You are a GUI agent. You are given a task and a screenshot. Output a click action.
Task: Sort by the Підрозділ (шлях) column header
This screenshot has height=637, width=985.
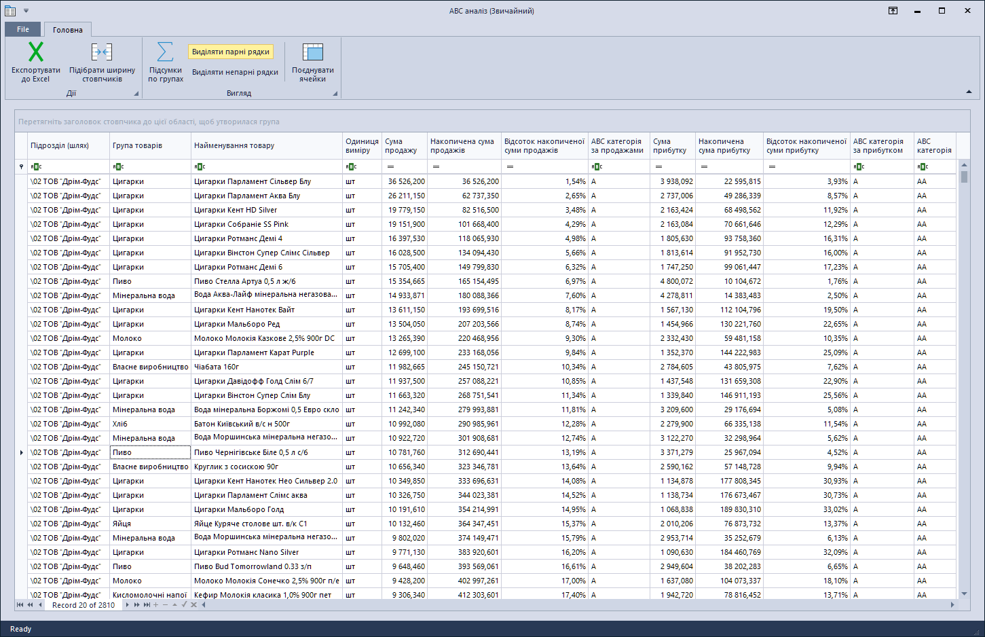coord(69,145)
